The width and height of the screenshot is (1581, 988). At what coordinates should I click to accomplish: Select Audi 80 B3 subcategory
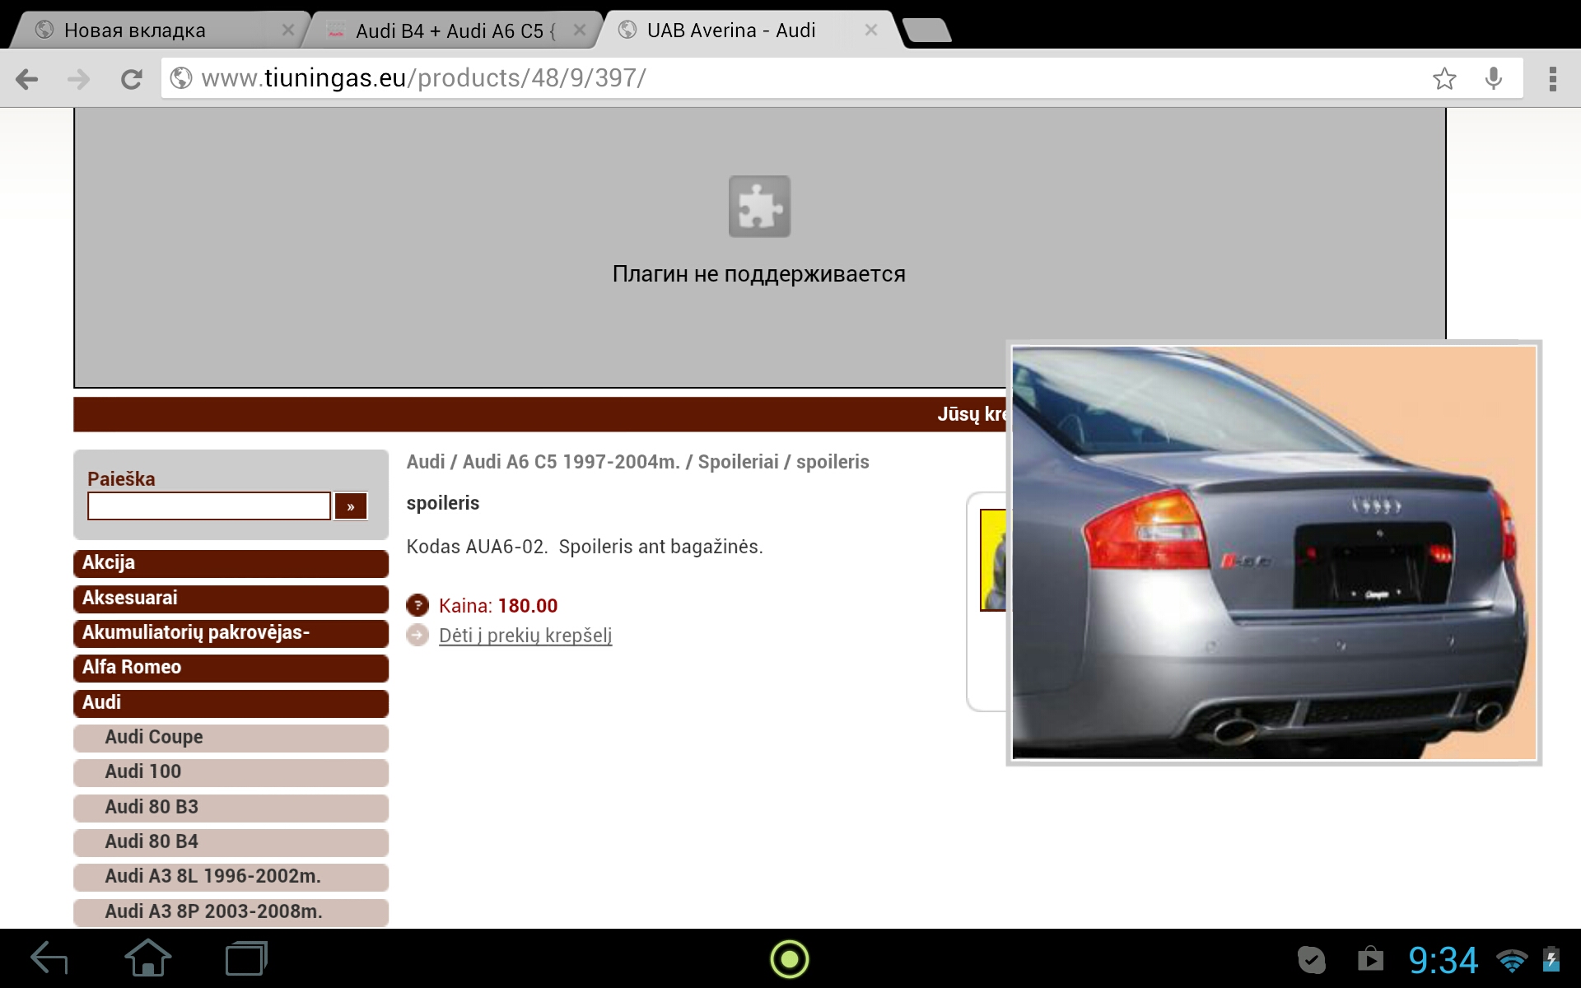click(231, 809)
